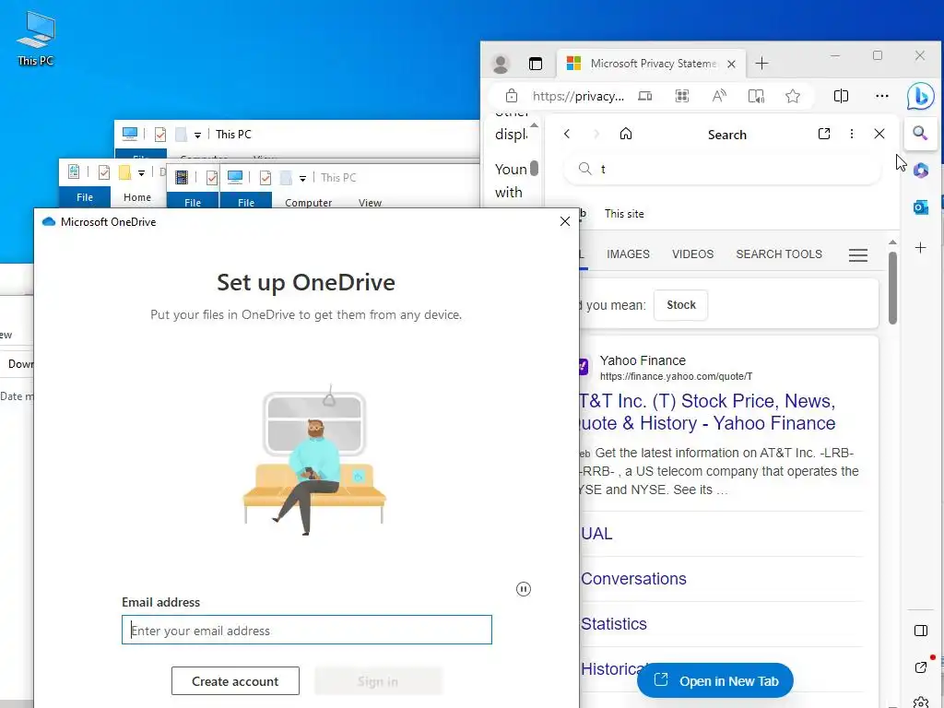Toggle sidebar visibility icon at bottom right
944x708 pixels.
921,631
